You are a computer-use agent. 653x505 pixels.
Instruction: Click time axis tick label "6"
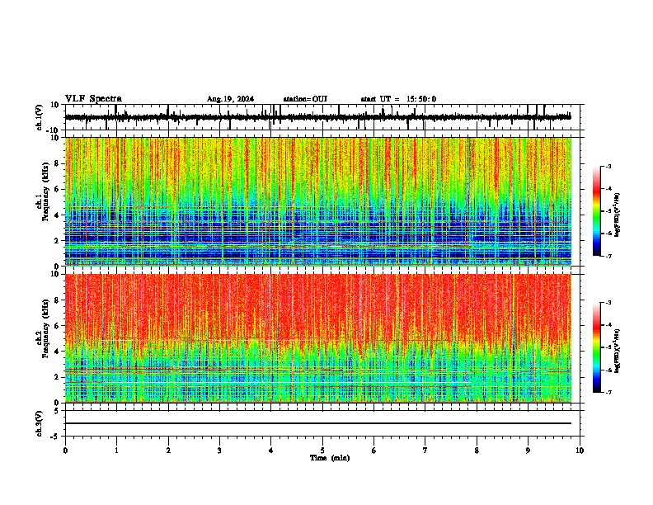click(374, 451)
